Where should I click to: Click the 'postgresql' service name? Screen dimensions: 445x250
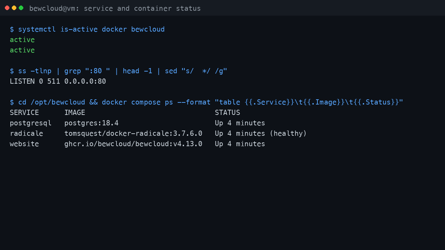(31, 123)
